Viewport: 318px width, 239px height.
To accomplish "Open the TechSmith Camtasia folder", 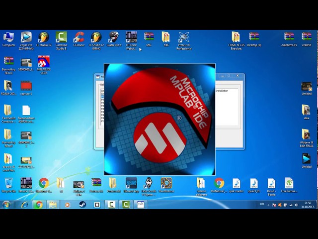I will pos(8,114).
